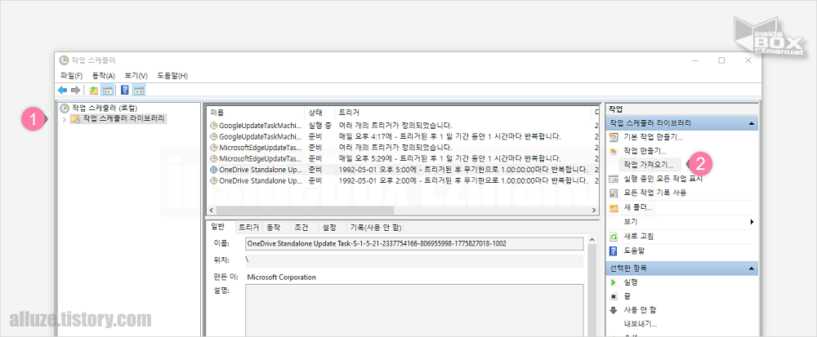Click the 모든 작업 기록 사용 icon
The image size is (817, 337).
(x=614, y=193)
